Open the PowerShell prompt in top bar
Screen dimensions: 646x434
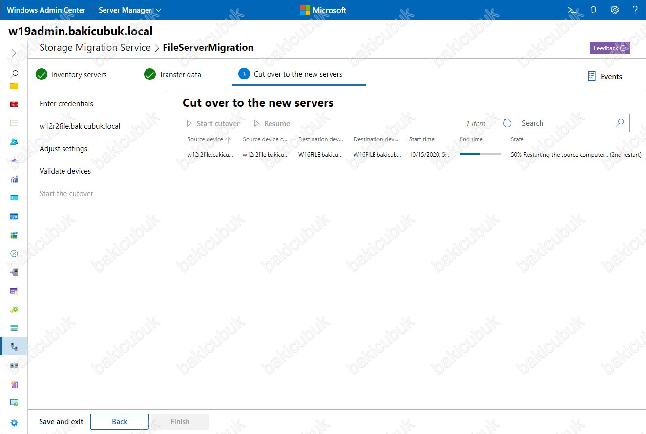572,10
